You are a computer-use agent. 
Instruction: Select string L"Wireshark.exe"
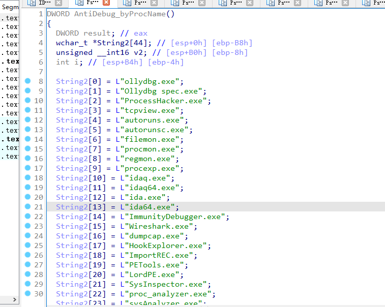pyautogui.click(x=157, y=226)
